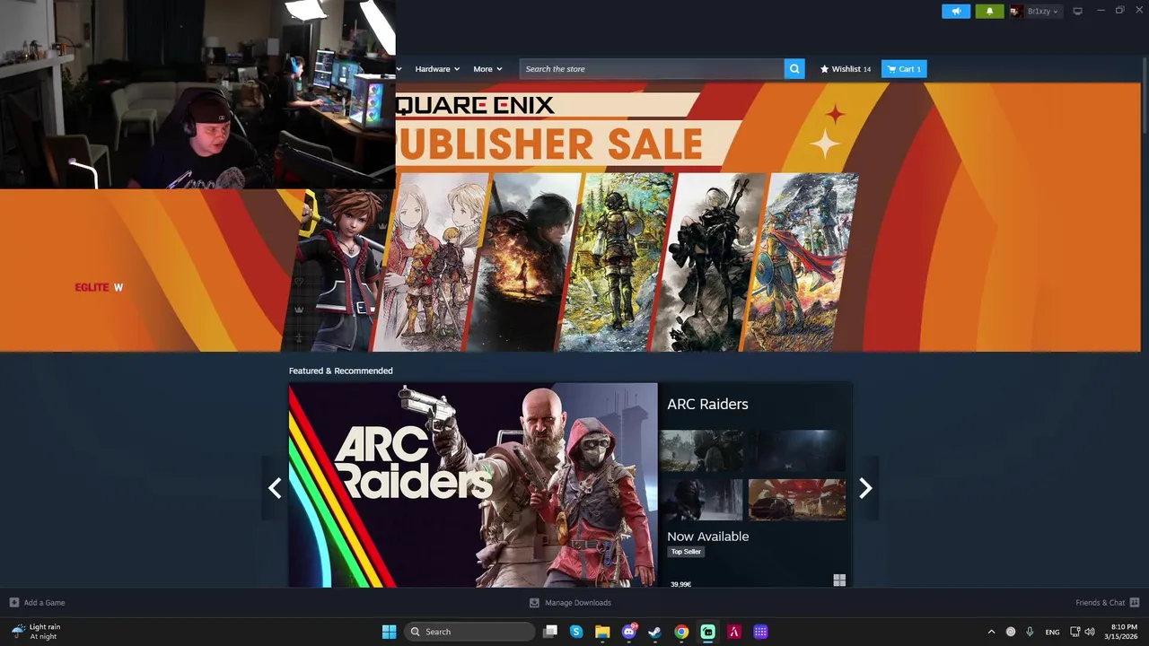
Task: Open Wishlist 14 link
Action: tap(846, 69)
